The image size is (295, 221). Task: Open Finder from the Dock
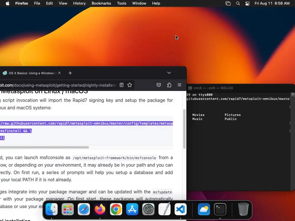tap(52, 209)
